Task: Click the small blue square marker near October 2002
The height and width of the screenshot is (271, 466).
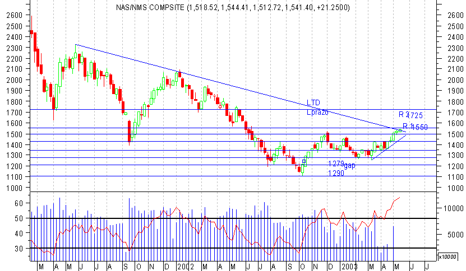Action: (304, 161)
